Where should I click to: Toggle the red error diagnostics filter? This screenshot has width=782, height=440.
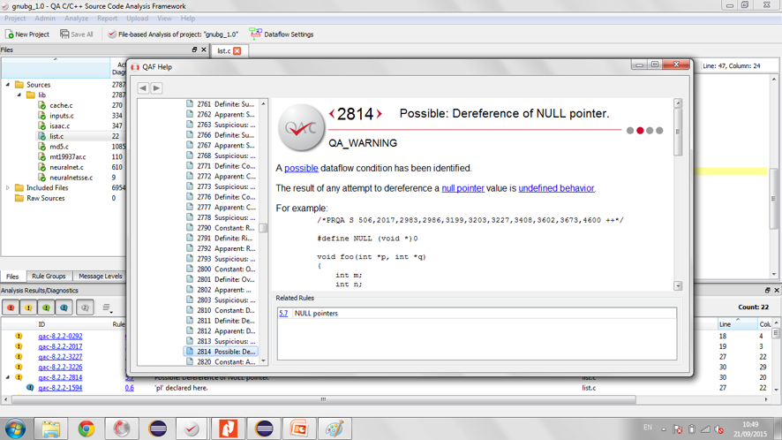point(11,307)
